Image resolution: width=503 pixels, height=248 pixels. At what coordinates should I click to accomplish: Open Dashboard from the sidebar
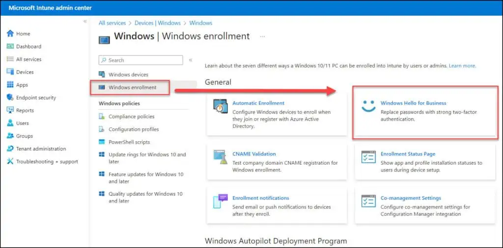(29, 47)
